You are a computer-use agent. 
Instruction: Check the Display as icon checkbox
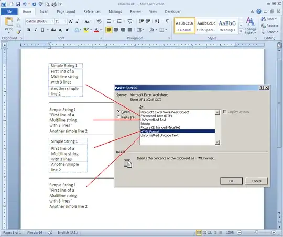[x=225, y=112]
